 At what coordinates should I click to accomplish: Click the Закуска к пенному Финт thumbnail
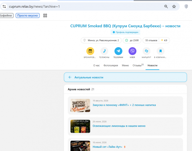pyautogui.click(x=80, y=106)
